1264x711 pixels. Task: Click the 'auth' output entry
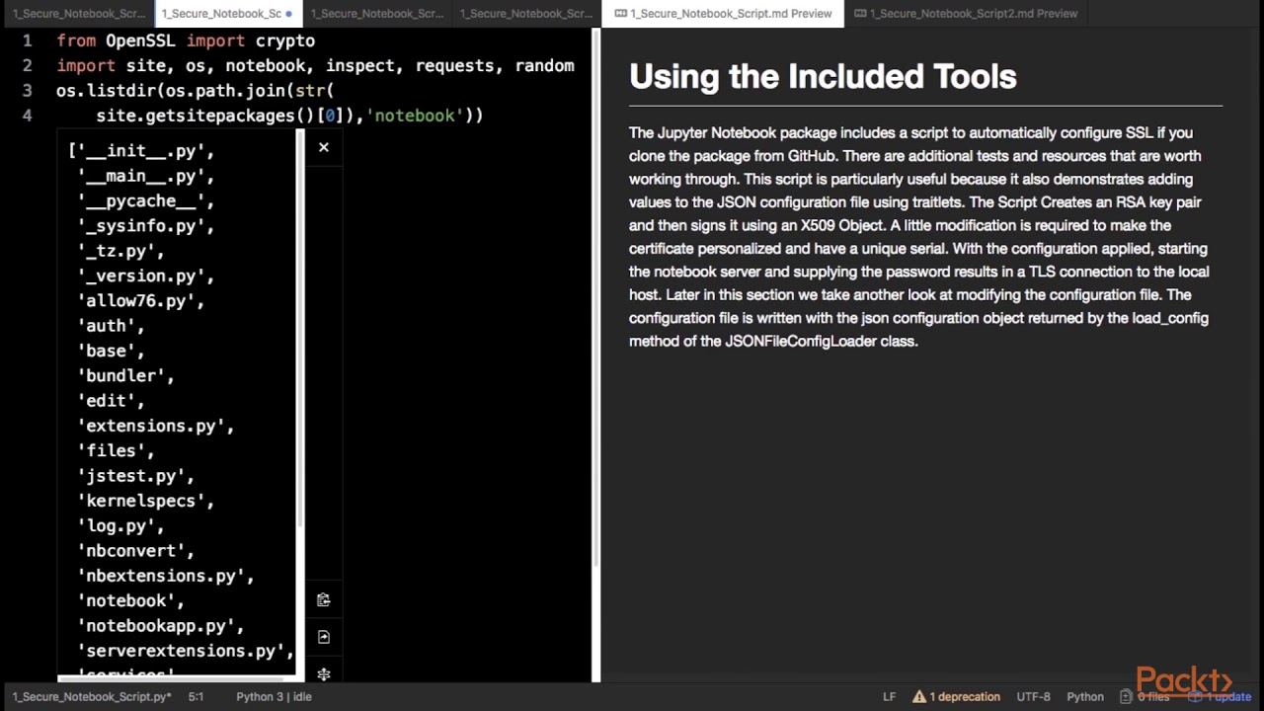point(111,326)
